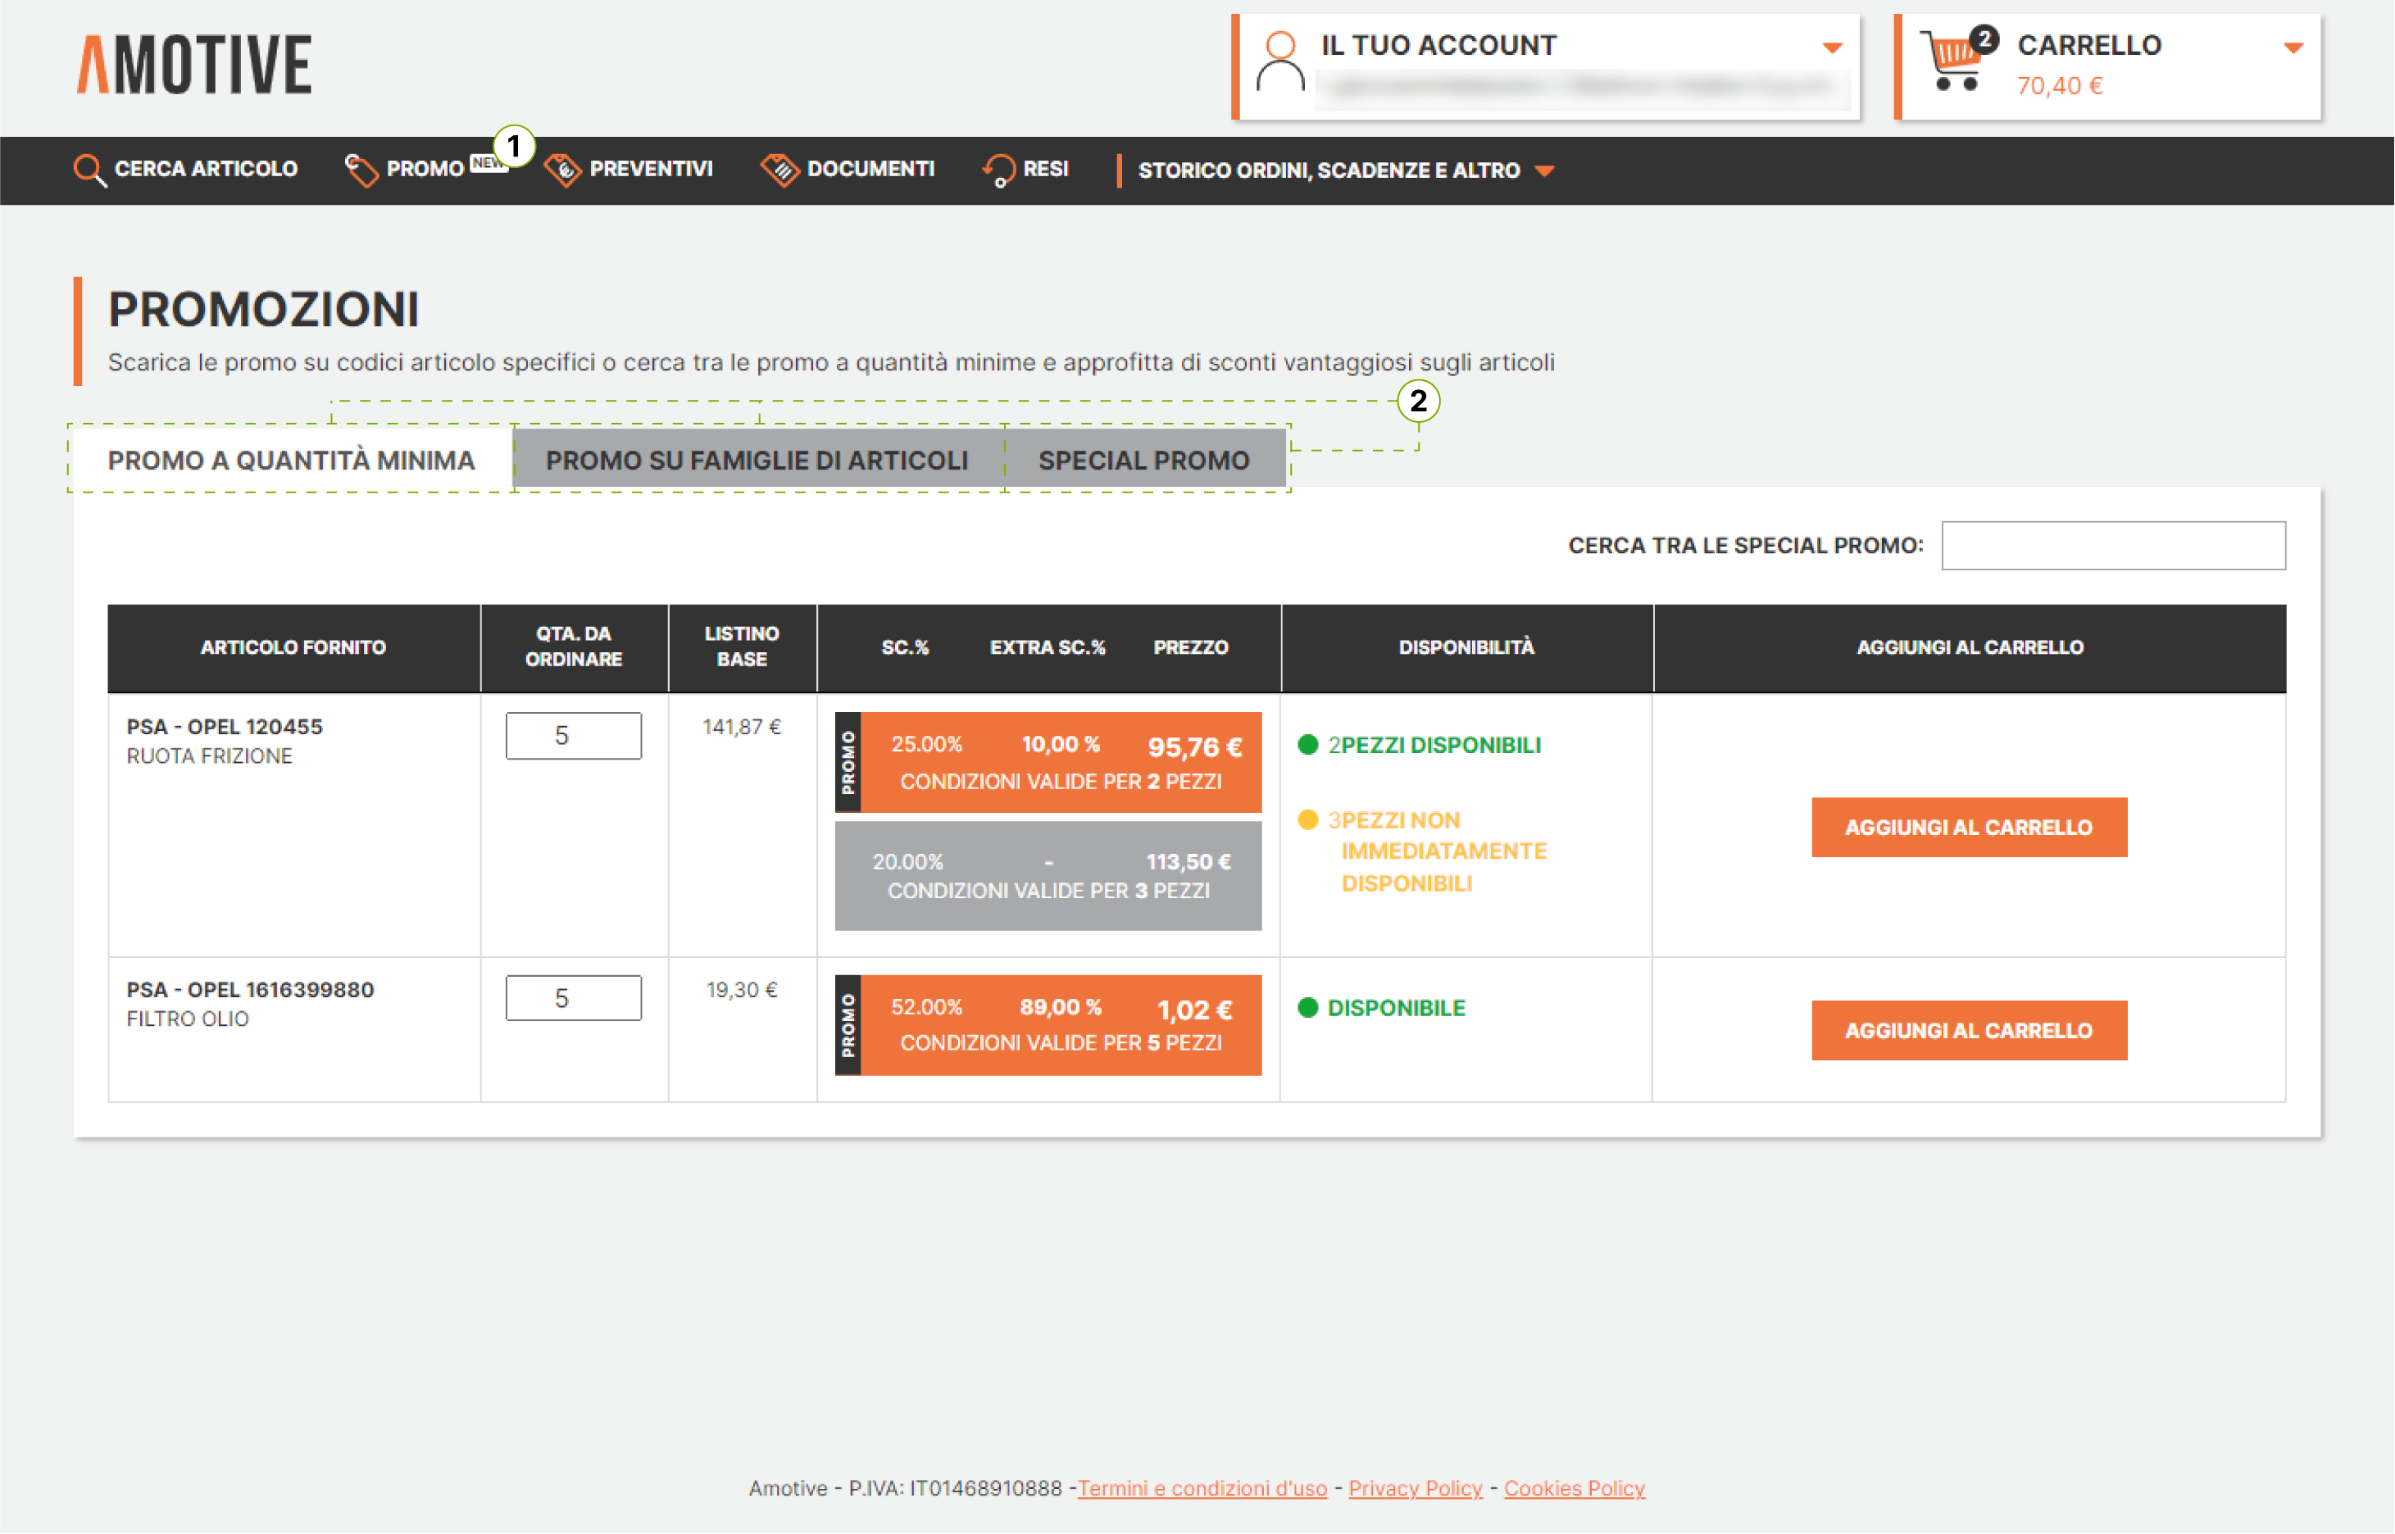Image resolution: width=2395 pixels, height=1534 pixels.
Task: Open Privacy Policy link
Action: coord(1415,1488)
